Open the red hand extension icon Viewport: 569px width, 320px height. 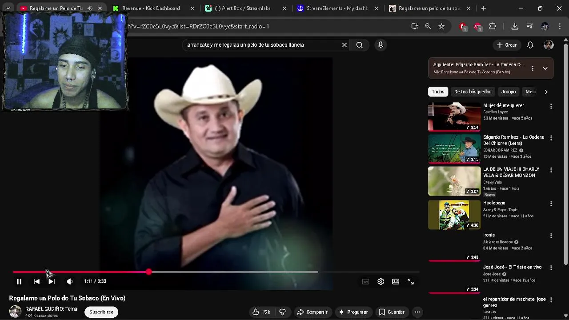(463, 27)
